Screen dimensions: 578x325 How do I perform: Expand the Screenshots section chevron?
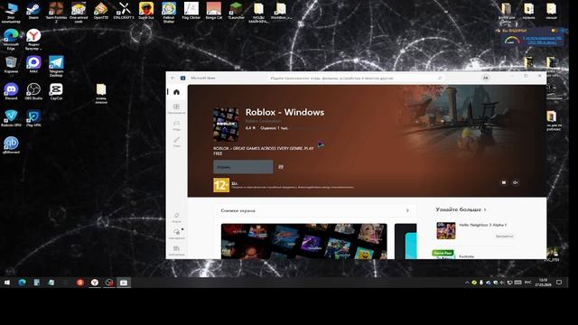coord(407,210)
